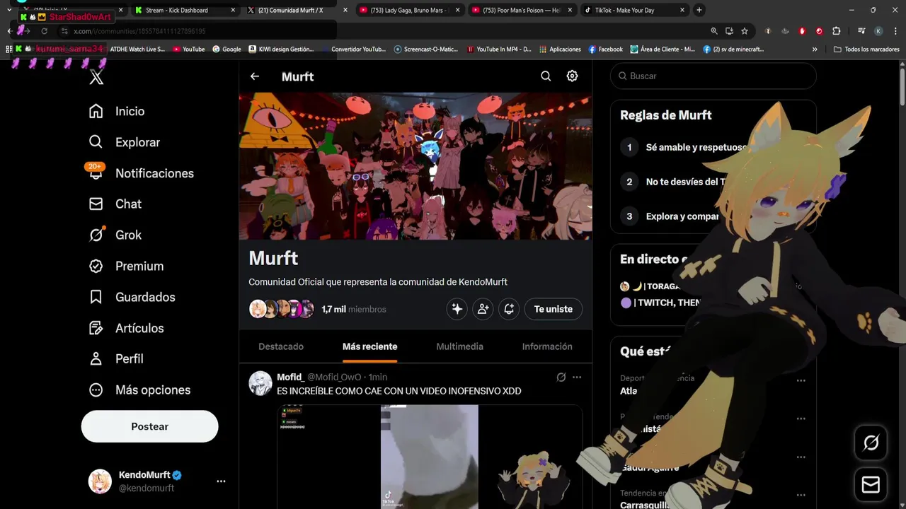This screenshot has height=509, width=906.
Task: Open rule 2 No te desvíes
Action: pyautogui.click(x=672, y=182)
